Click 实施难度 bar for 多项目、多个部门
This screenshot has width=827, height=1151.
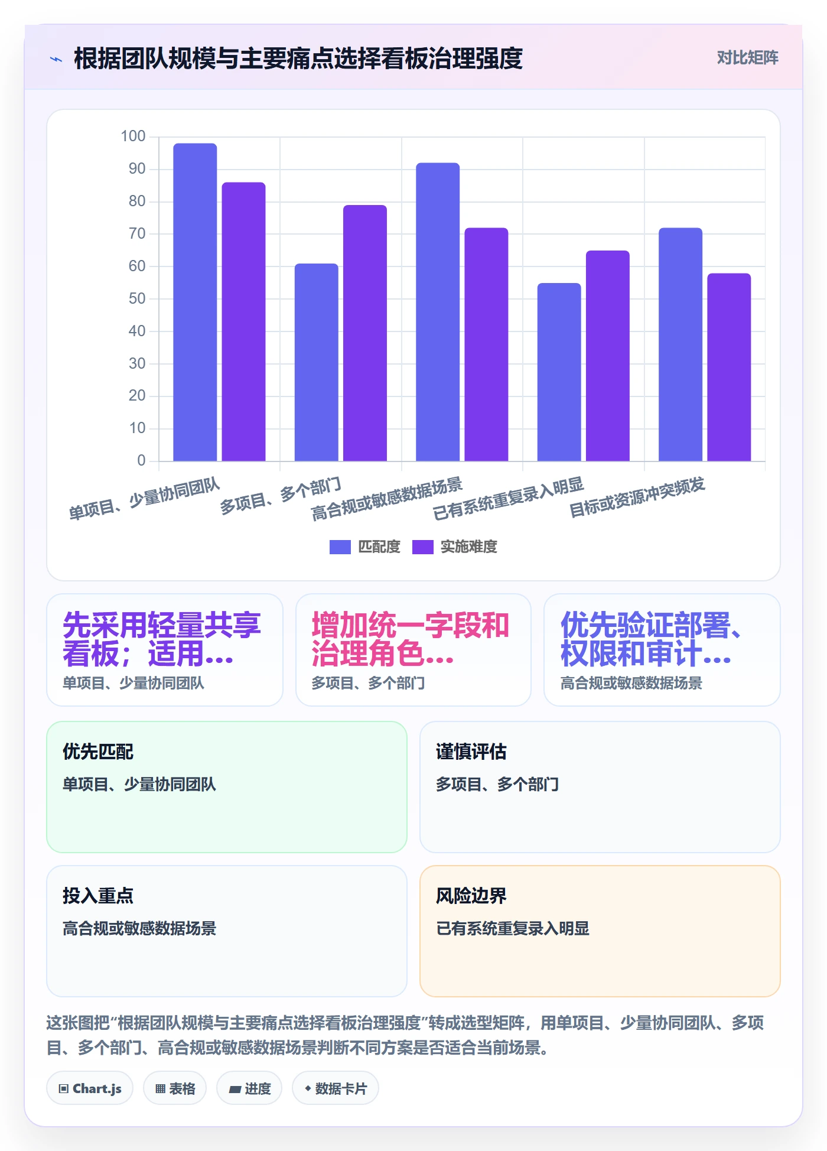(x=365, y=333)
